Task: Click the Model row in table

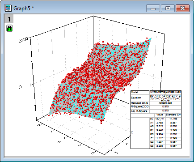Action: tap(156, 92)
